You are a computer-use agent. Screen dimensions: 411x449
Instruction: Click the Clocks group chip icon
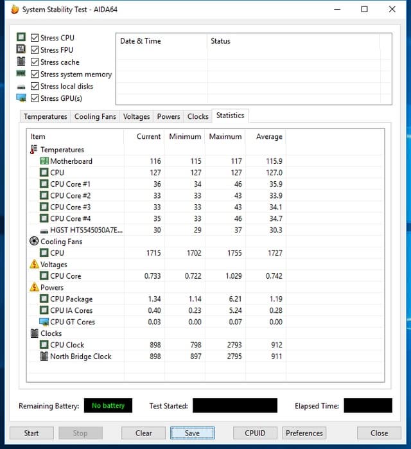point(34,333)
